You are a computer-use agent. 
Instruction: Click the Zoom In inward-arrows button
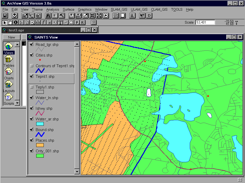[x=92, y=15]
